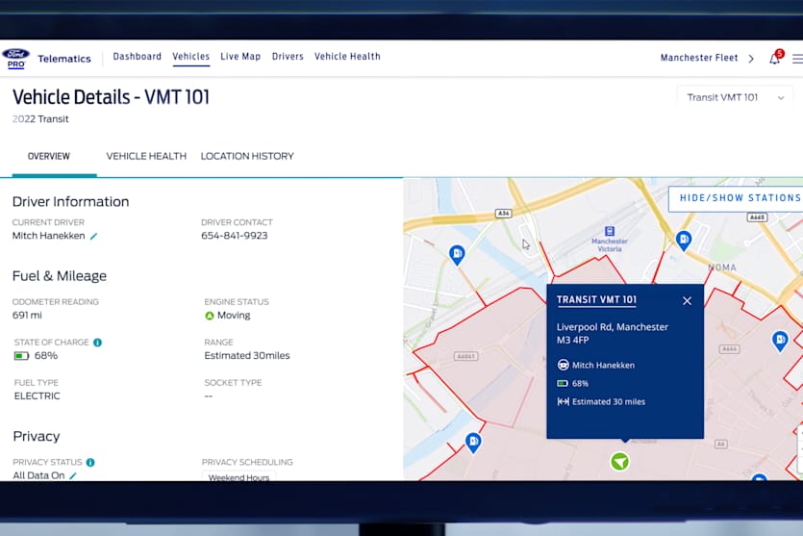Click Mitch Hanekken in map popup
The height and width of the screenshot is (536, 803).
coord(603,366)
